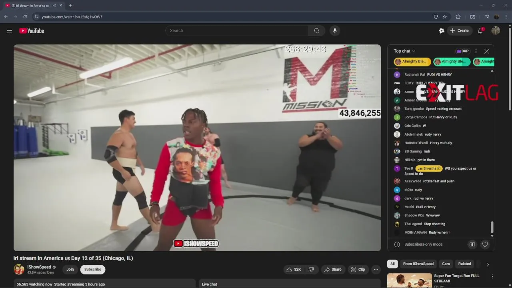Open the notifications bell
512x288 pixels.
click(481, 31)
